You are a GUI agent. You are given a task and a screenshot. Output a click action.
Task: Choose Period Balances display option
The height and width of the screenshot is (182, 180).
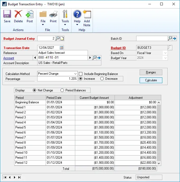click(x=62, y=90)
